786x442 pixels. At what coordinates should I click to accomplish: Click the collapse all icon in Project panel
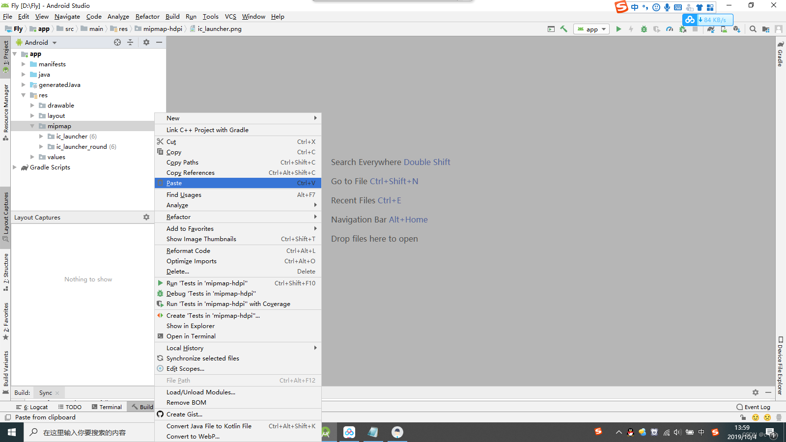(130, 42)
